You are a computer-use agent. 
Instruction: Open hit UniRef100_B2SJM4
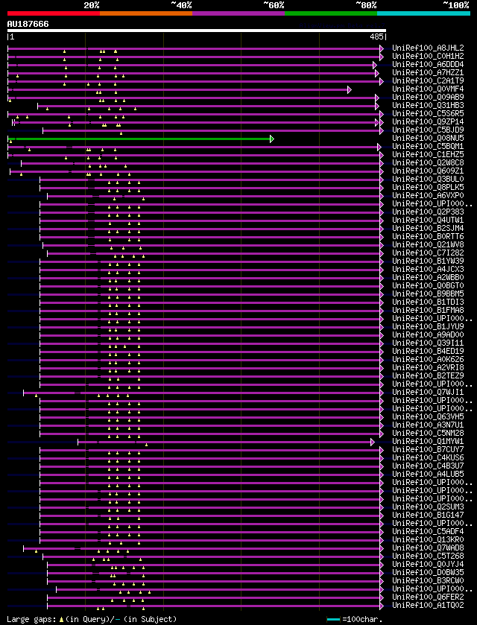[428, 228]
